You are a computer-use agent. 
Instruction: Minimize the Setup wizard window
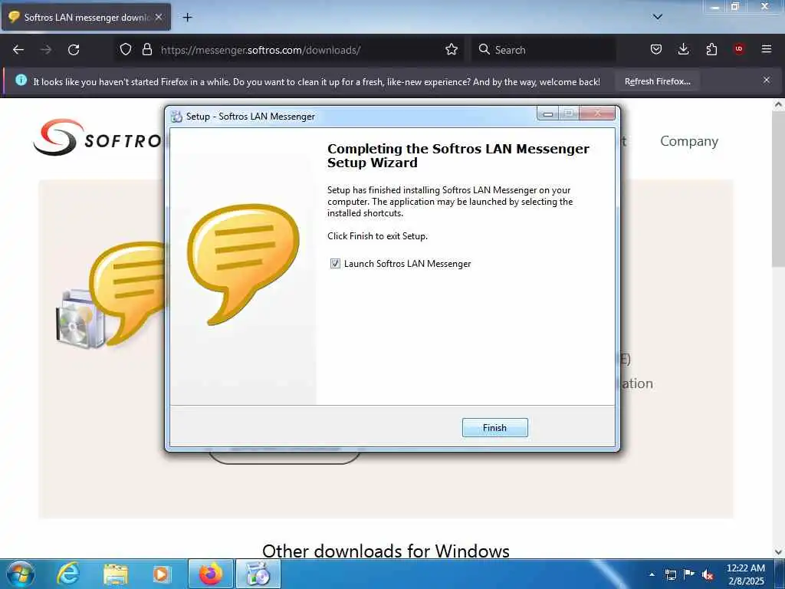pos(547,114)
